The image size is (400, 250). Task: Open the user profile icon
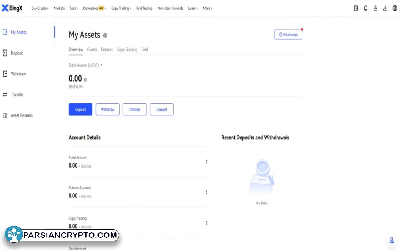click(375, 8)
